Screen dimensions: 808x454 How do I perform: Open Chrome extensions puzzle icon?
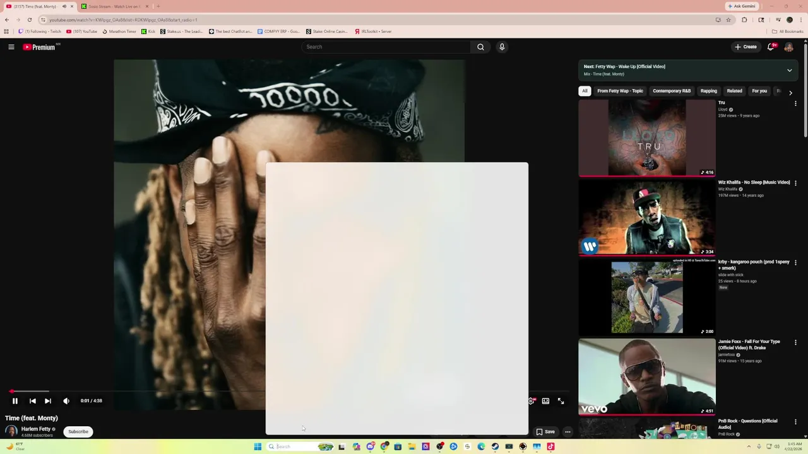pos(744,20)
